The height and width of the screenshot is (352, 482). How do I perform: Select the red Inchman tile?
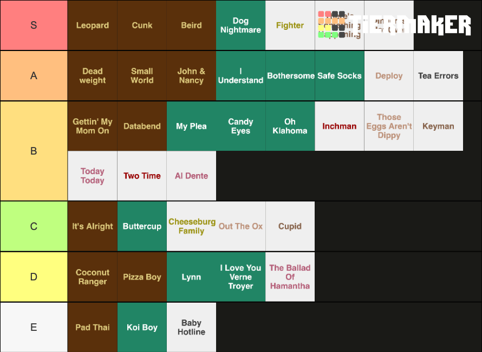tap(340, 126)
